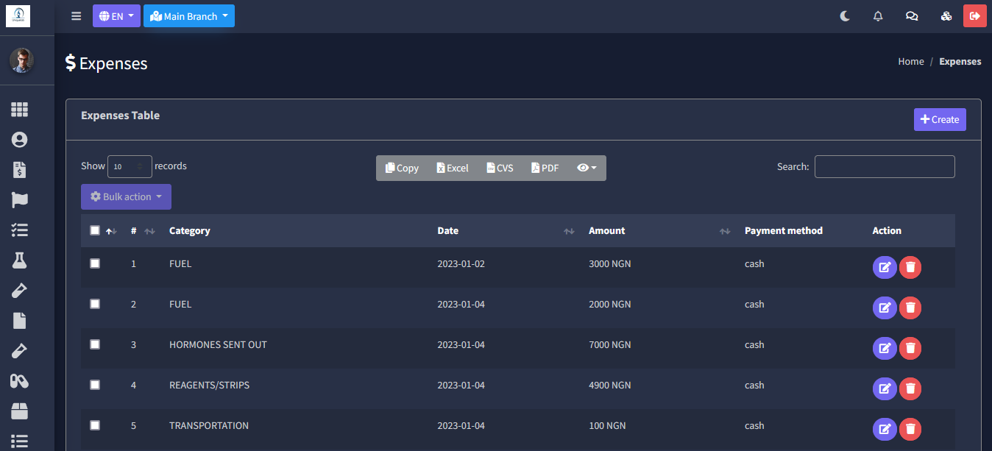
Task: Open chat messages icon
Action: point(912,16)
